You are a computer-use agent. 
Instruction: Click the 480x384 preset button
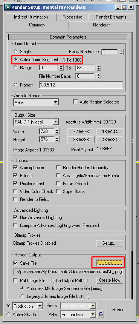point(110,140)
